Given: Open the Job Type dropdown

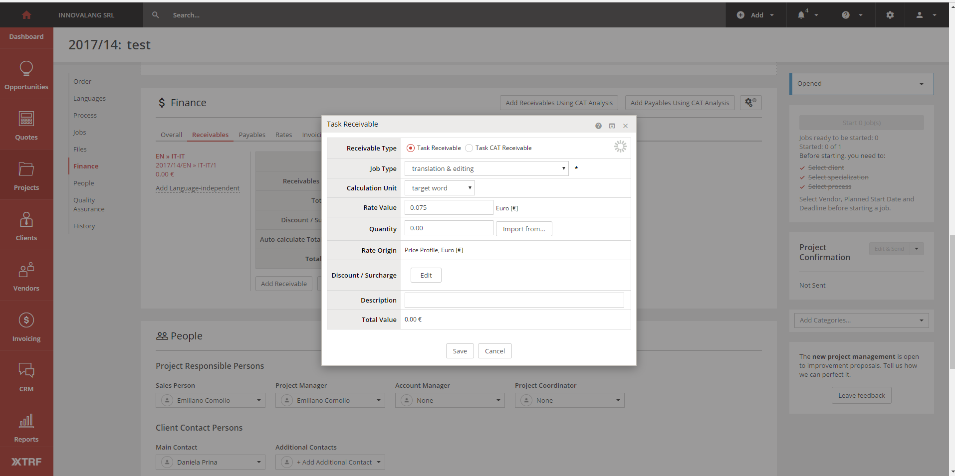Looking at the screenshot, I should click(486, 168).
